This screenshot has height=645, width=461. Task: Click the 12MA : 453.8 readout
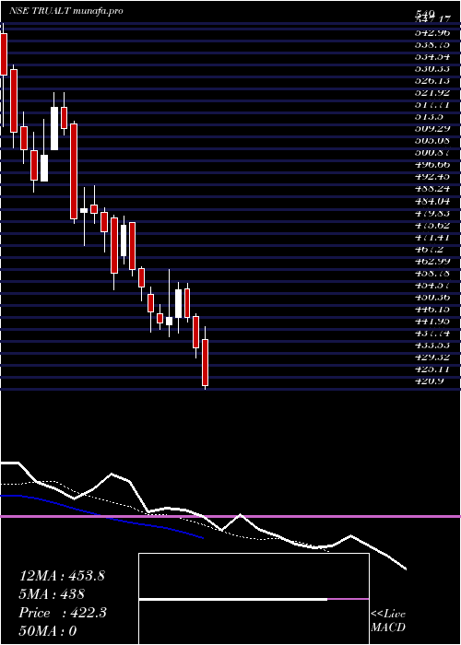(62, 576)
